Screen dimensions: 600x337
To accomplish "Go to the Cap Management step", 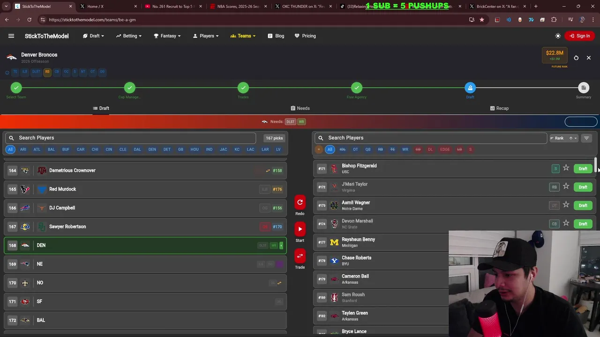I will [x=130, y=88].
